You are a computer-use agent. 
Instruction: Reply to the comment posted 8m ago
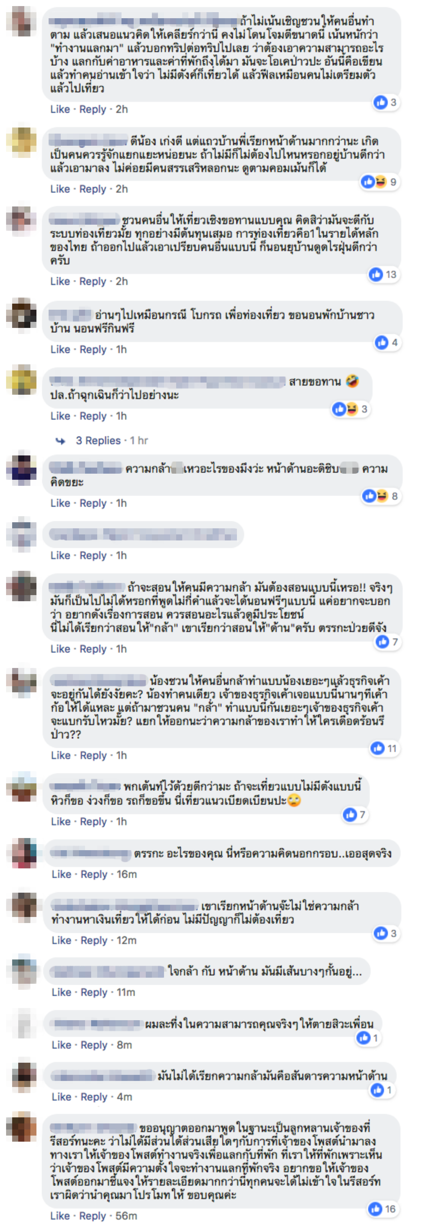[x=94, y=1045]
